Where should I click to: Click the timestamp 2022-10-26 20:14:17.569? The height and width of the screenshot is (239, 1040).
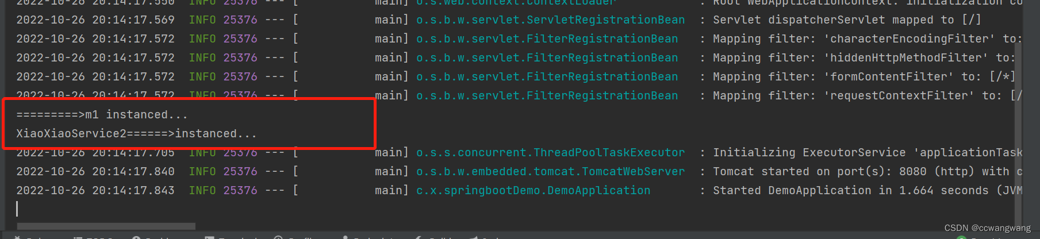pos(95,20)
